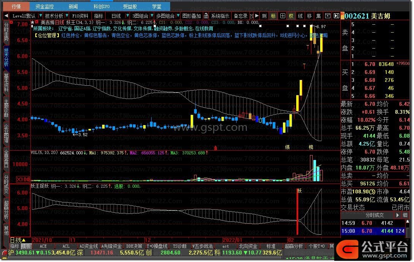The width and height of the screenshot is (414, 262).
Task: Click the red gear icon before 美吉姆
Action: pos(37,22)
